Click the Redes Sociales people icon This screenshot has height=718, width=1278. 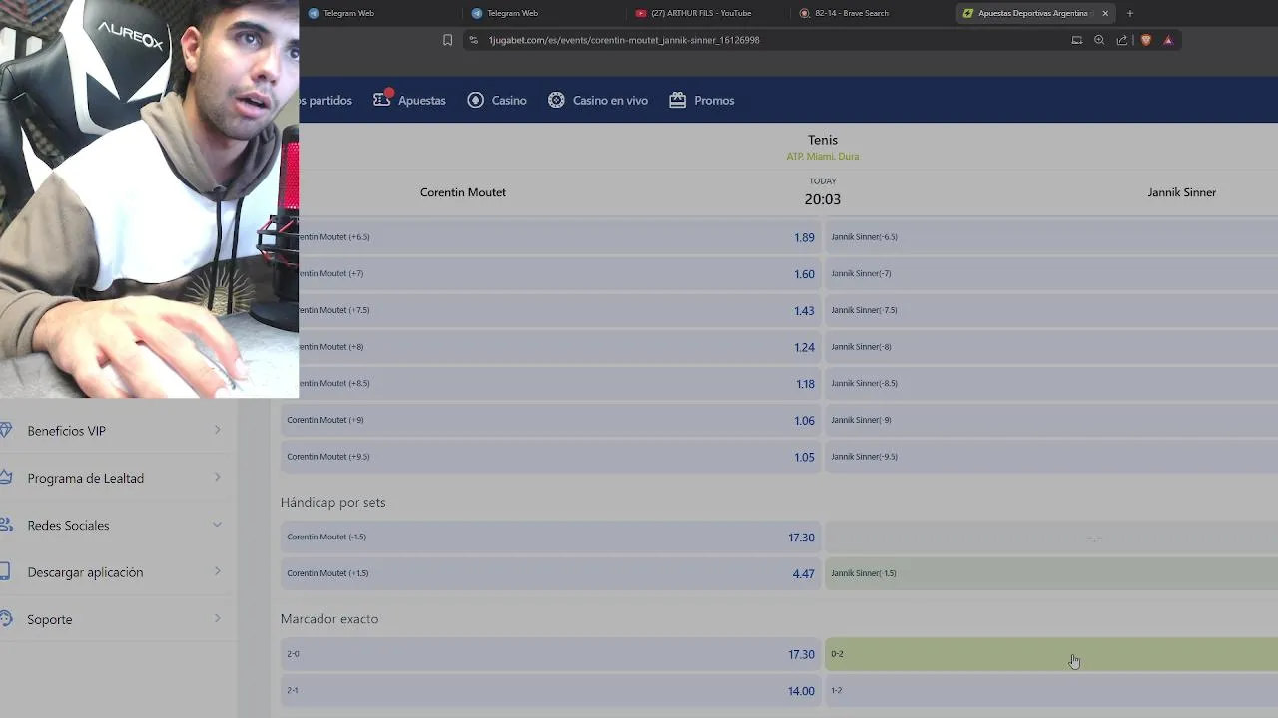click(5, 525)
